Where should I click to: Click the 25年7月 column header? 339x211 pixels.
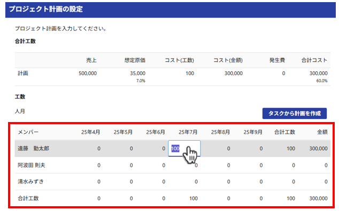[x=188, y=132]
